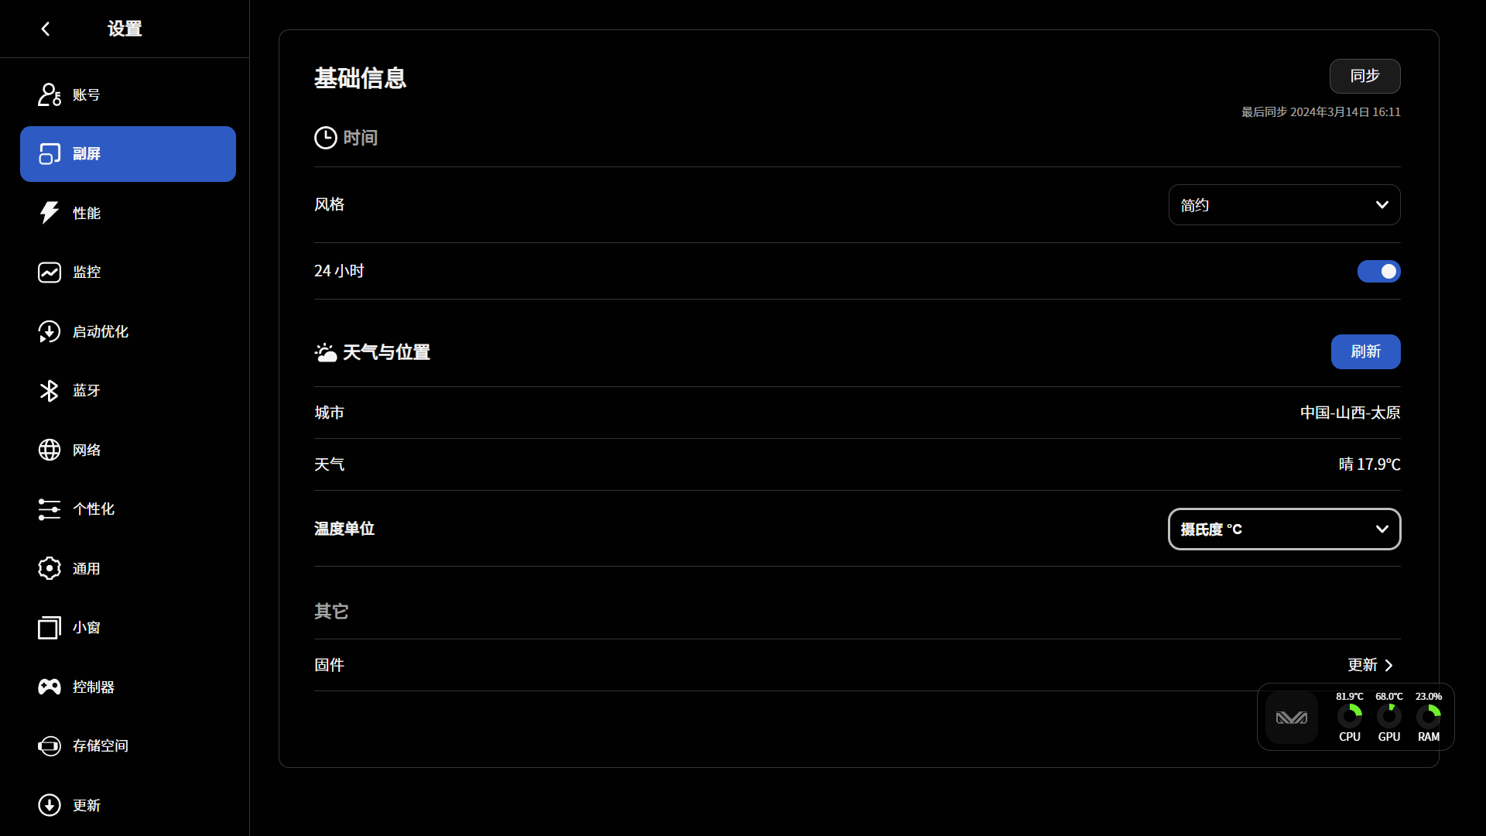The width and height of the screenshot is (1486, 836).
Task: Click the 刷新 (Refresh) weather button
Action: coord(1365,351)
